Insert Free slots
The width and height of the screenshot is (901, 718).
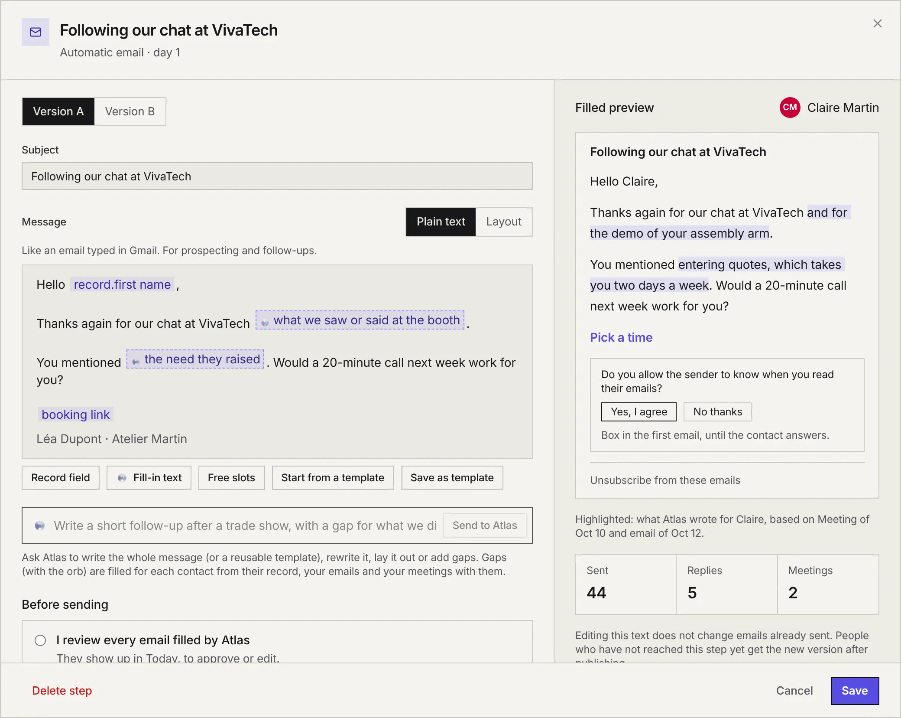231,478
